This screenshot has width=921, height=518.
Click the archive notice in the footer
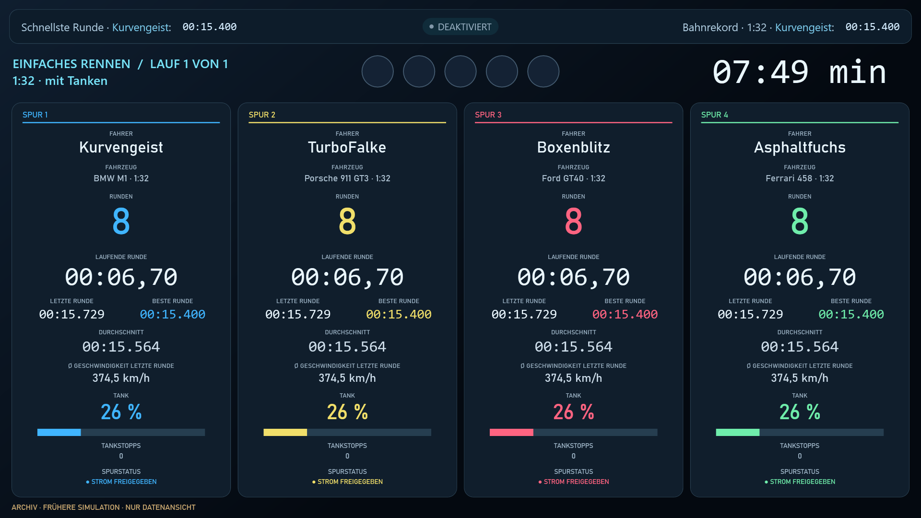coord(104,507)
